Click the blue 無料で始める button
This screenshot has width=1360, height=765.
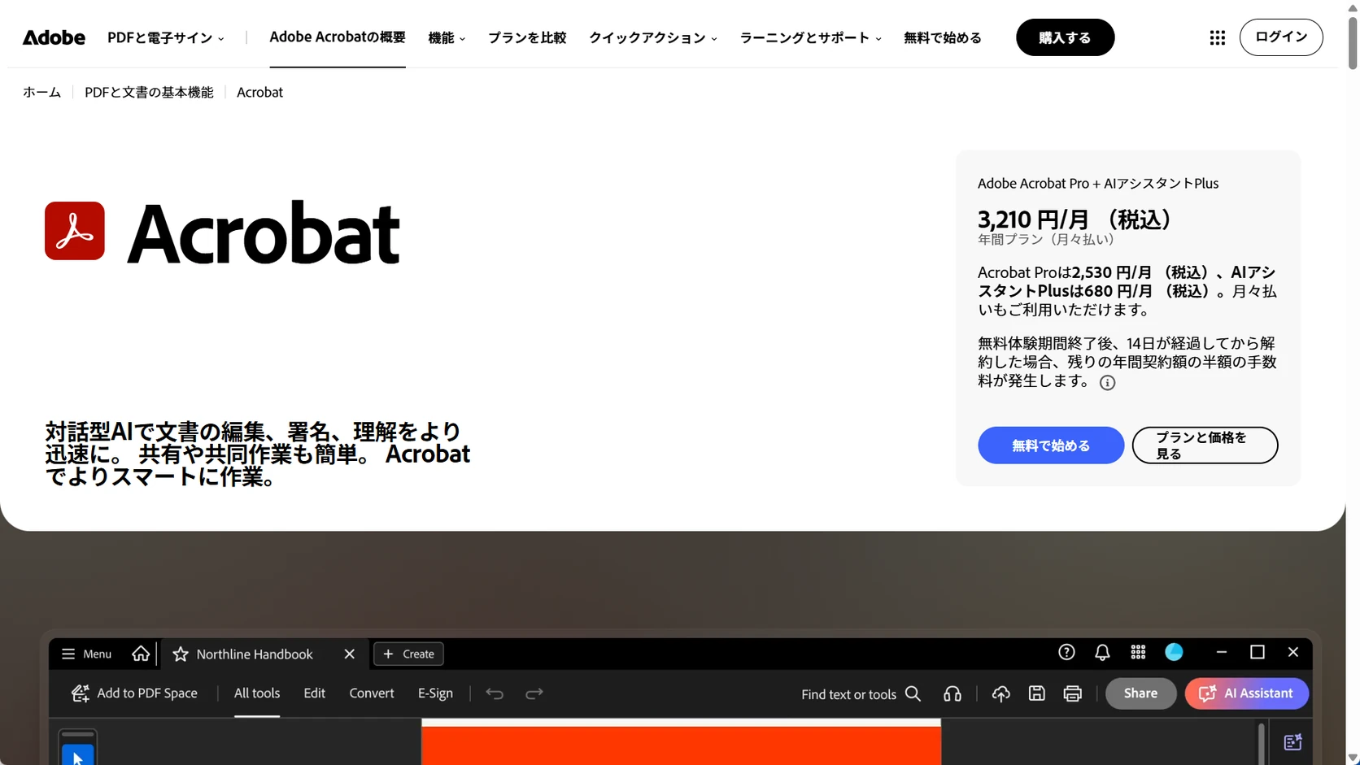1051,446
